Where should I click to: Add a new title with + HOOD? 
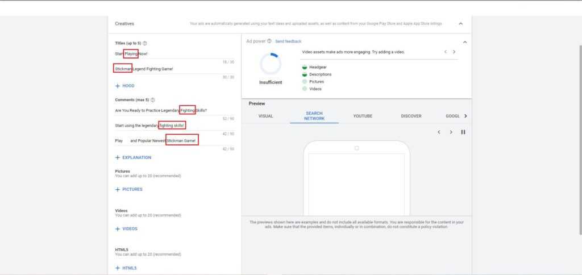[x=125, y=86]
